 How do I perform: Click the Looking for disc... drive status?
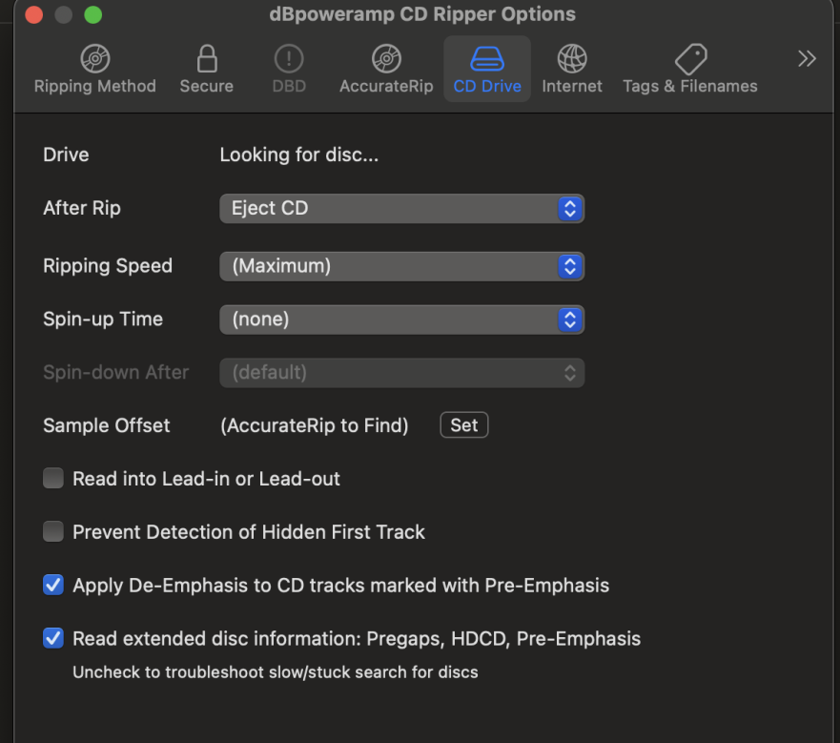(299, 155)
